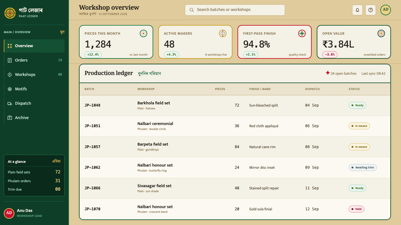Click the Last sync 09:42 text
The width and height of the screenshot is (401, 225).
pos(373,74)
